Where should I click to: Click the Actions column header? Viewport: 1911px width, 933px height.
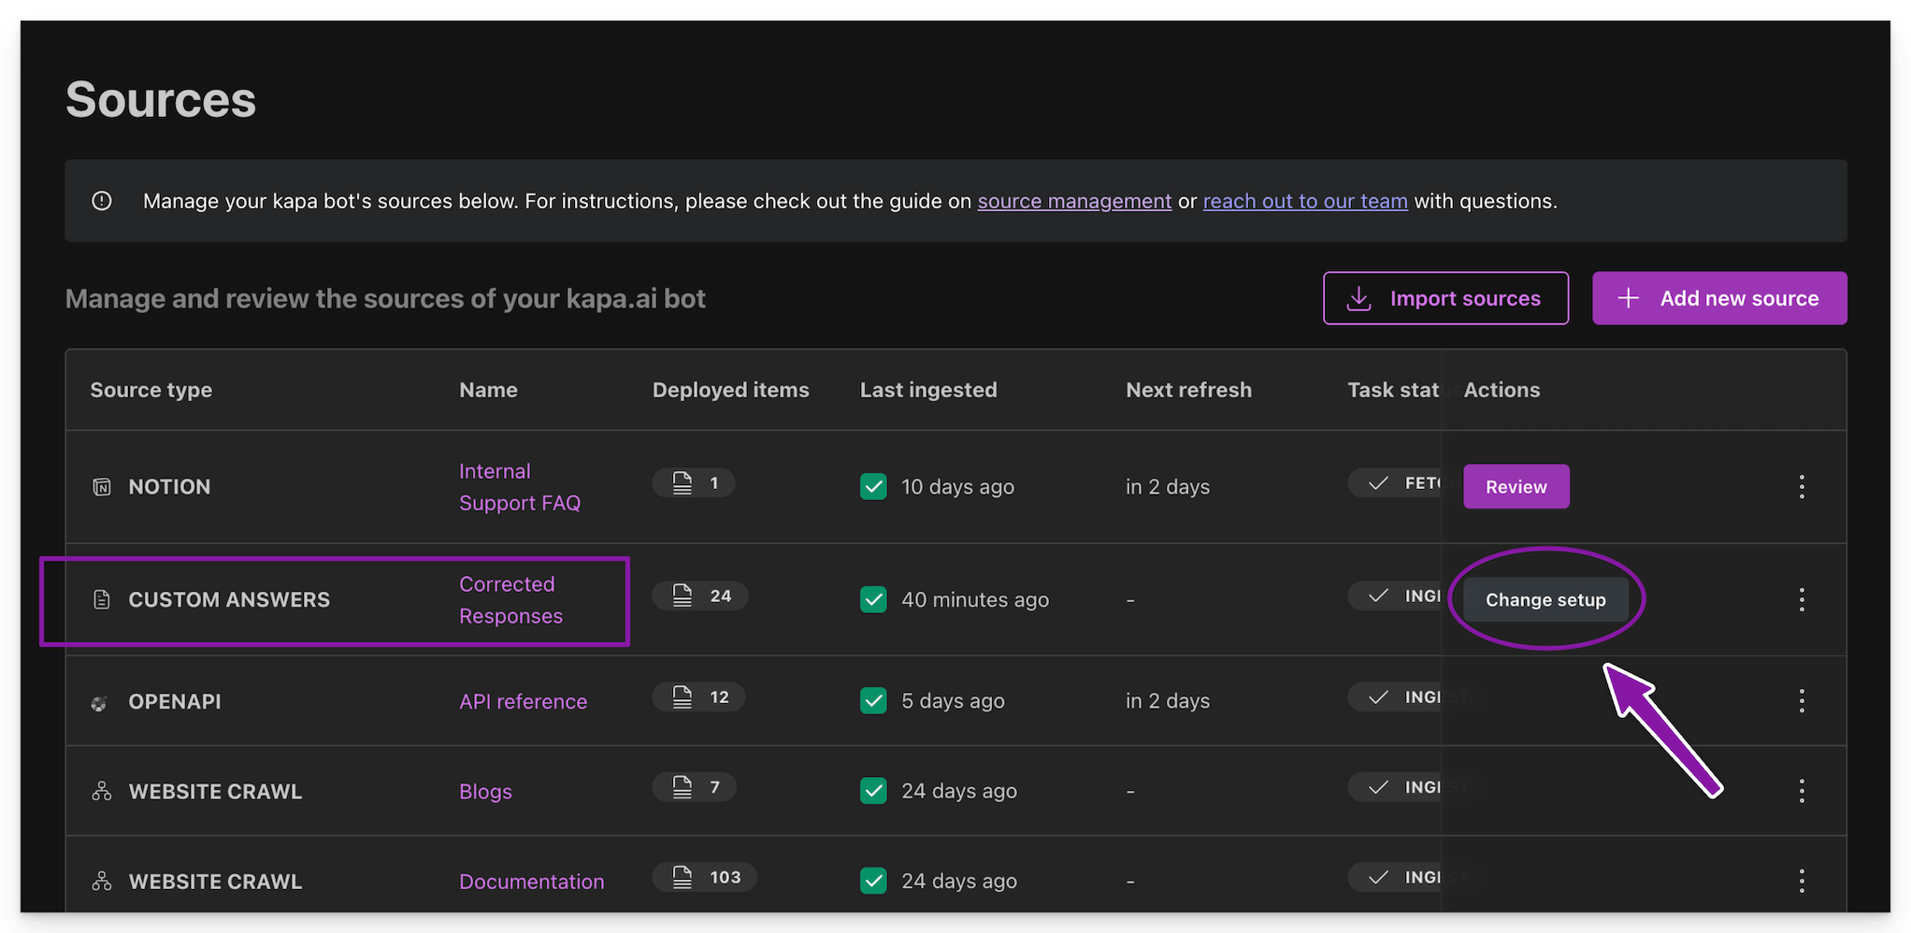click(1501, 390)
